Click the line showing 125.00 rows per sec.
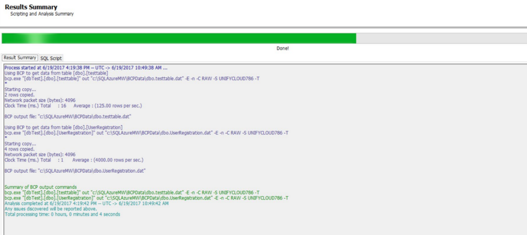Viewport: 527px width, 235px height. (x=73, y=106)
